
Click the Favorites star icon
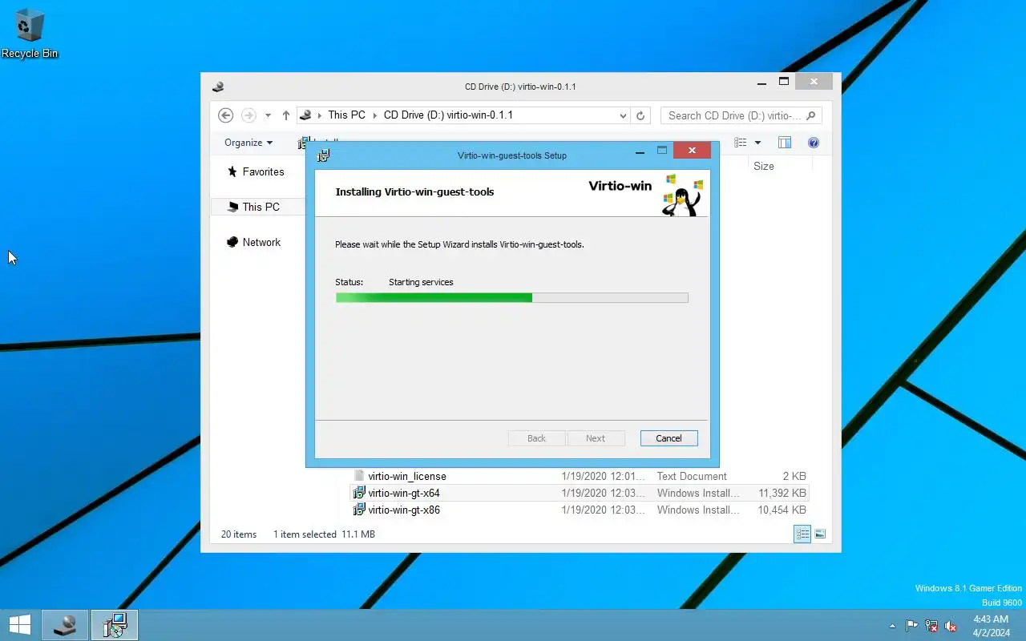232,171
